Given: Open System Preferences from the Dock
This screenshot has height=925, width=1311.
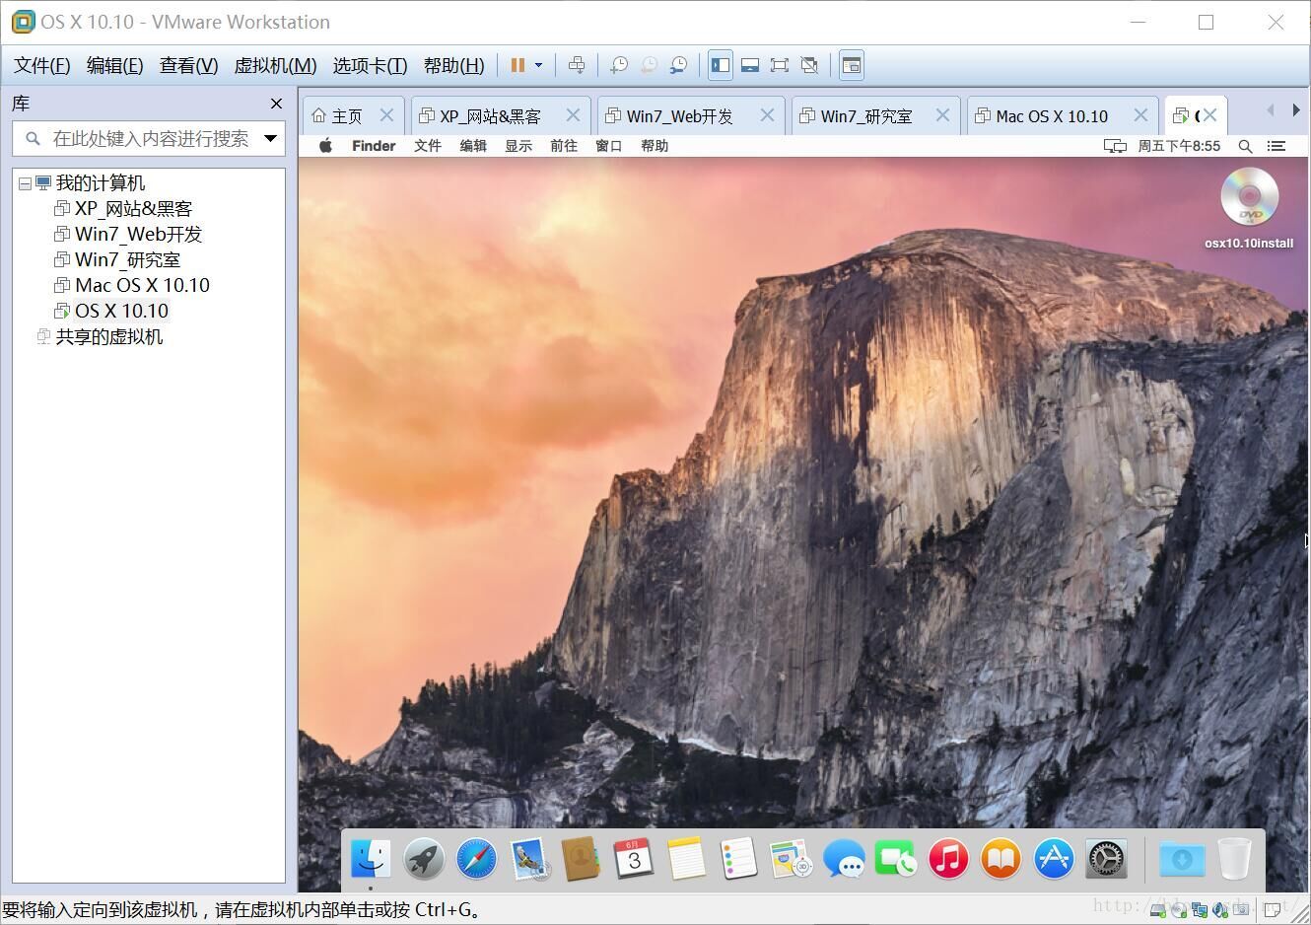Looking at the screenshot, I should pyautogui.click(x=1106, y=859).
